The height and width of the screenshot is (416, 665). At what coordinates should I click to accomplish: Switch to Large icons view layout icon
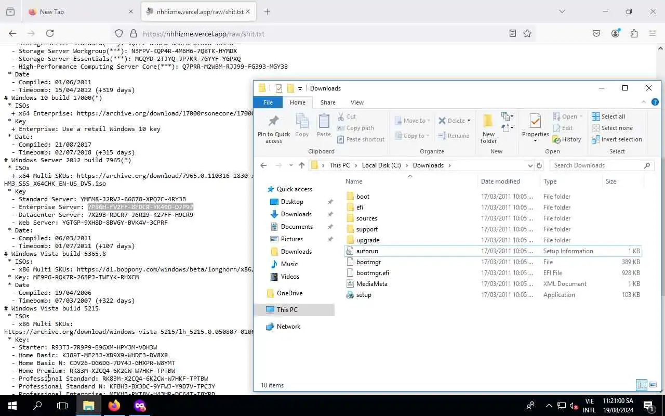[x=653, y=385]
